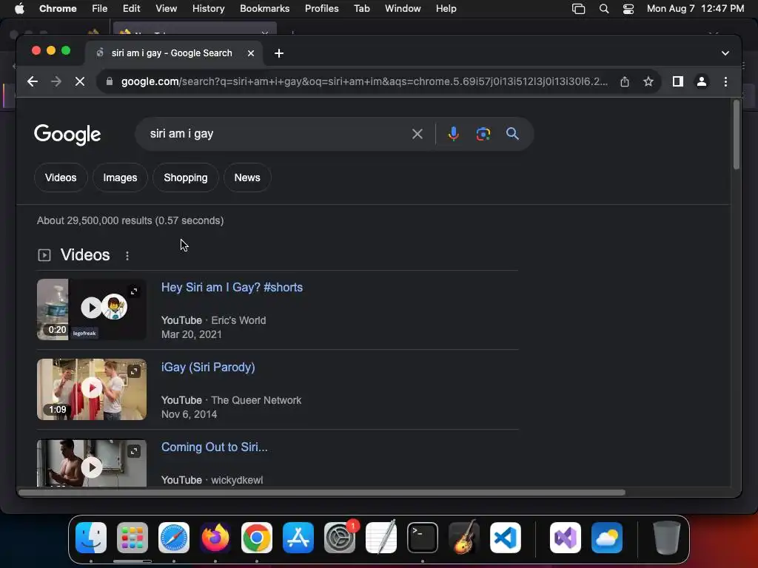
Task: Open the File menu
Action: tap(100, 9)
